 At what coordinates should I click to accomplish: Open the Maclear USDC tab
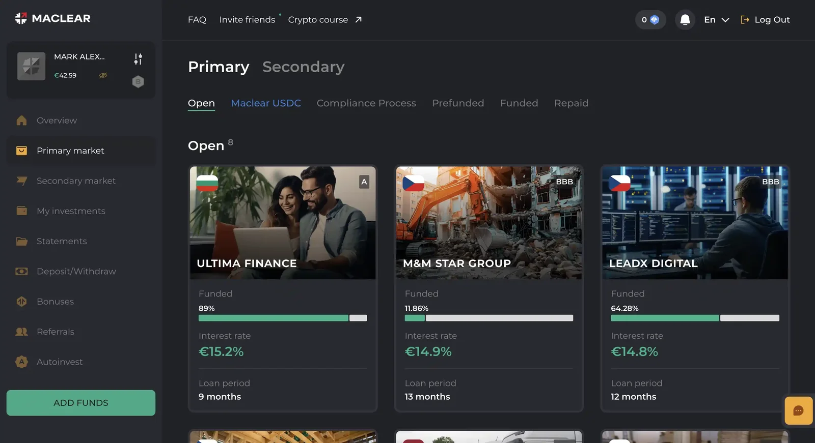(266, 103)
